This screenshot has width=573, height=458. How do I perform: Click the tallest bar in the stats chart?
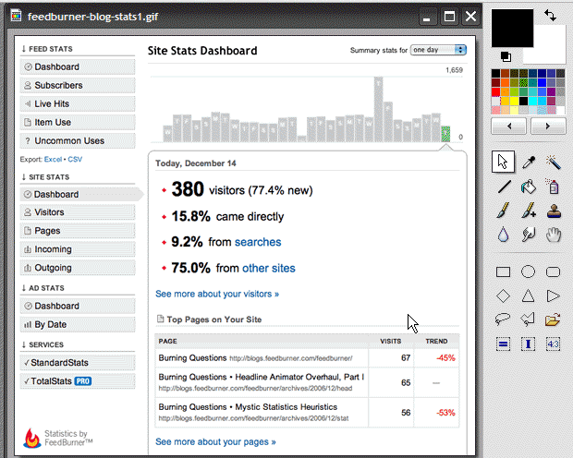pyautogui.click(x=378, y=109)
